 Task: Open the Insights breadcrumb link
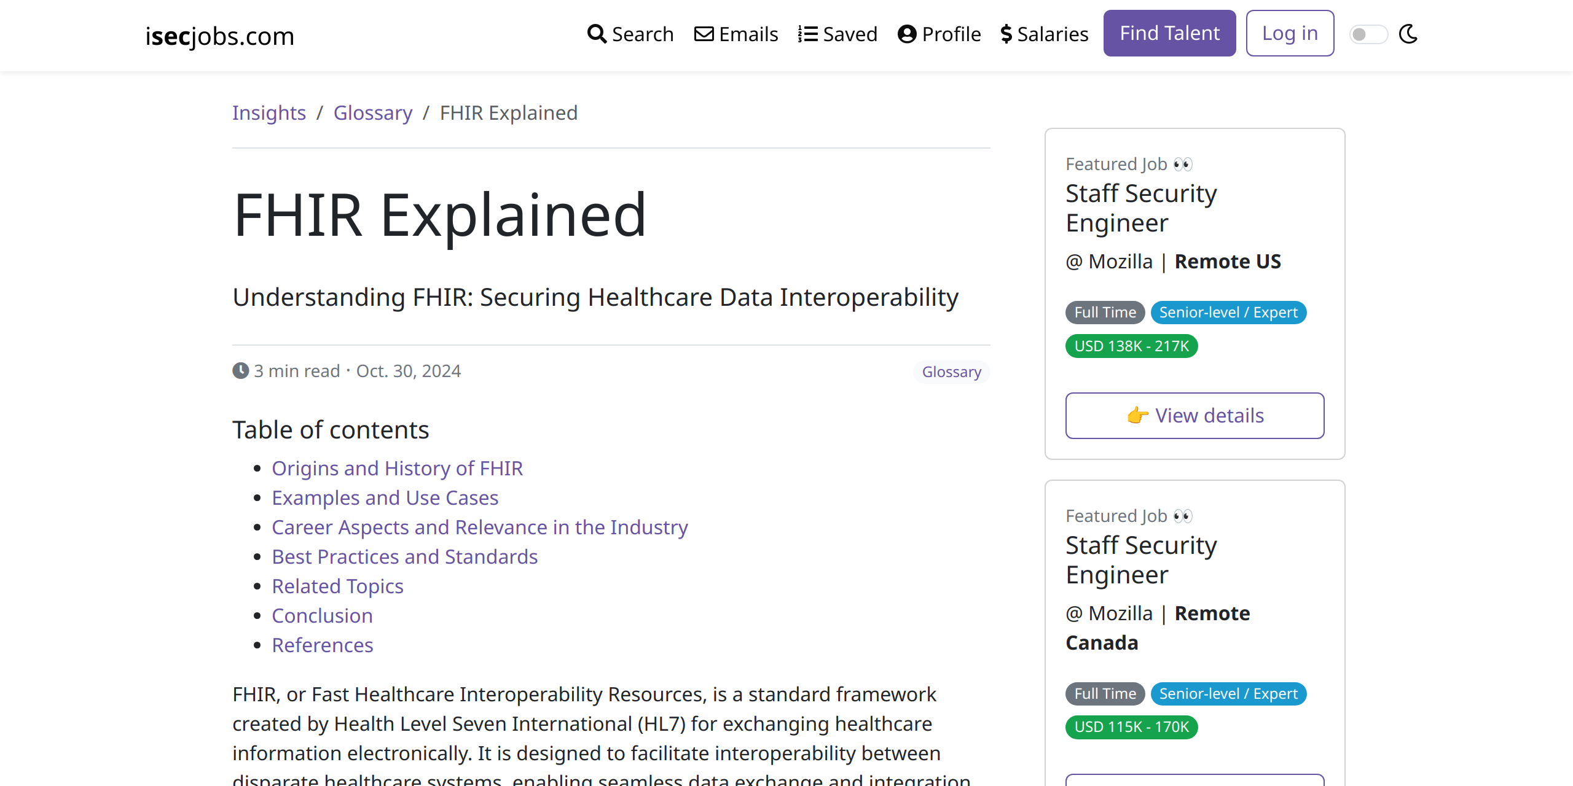(269, 113)
